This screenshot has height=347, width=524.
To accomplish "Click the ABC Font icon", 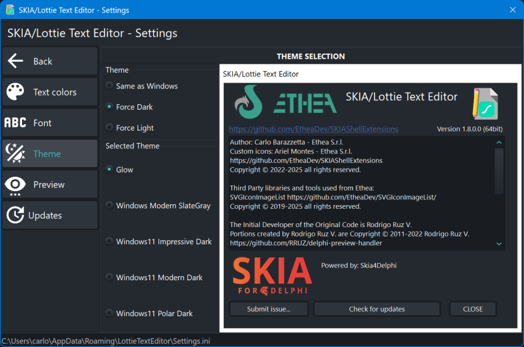I will click(15, 122).
